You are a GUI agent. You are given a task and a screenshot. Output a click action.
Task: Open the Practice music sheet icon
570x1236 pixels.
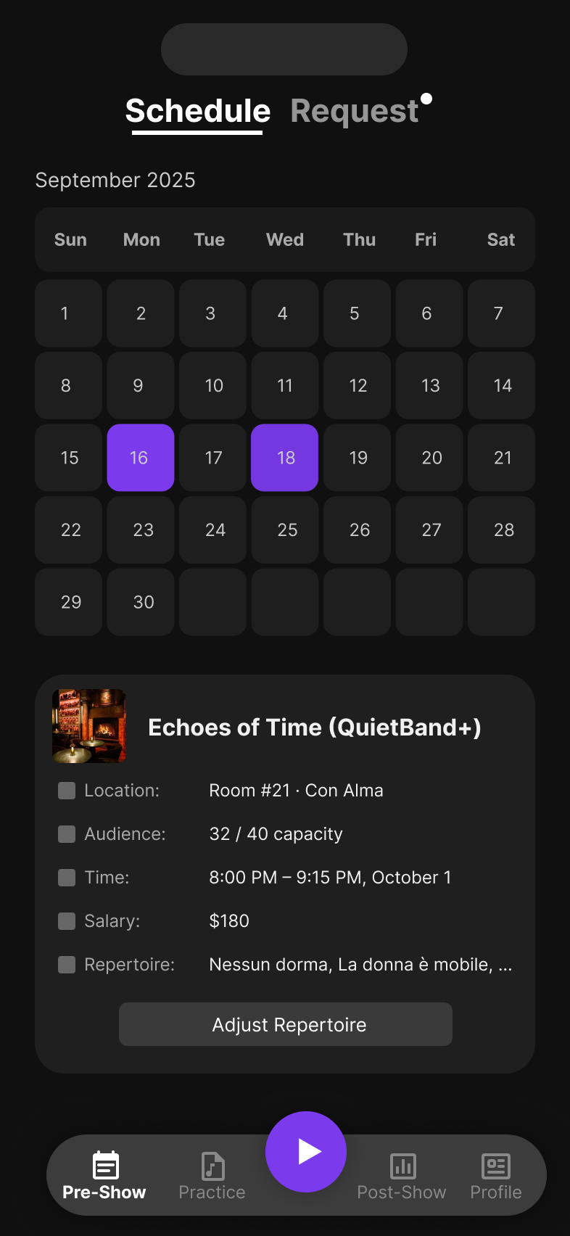point(212,1166)
